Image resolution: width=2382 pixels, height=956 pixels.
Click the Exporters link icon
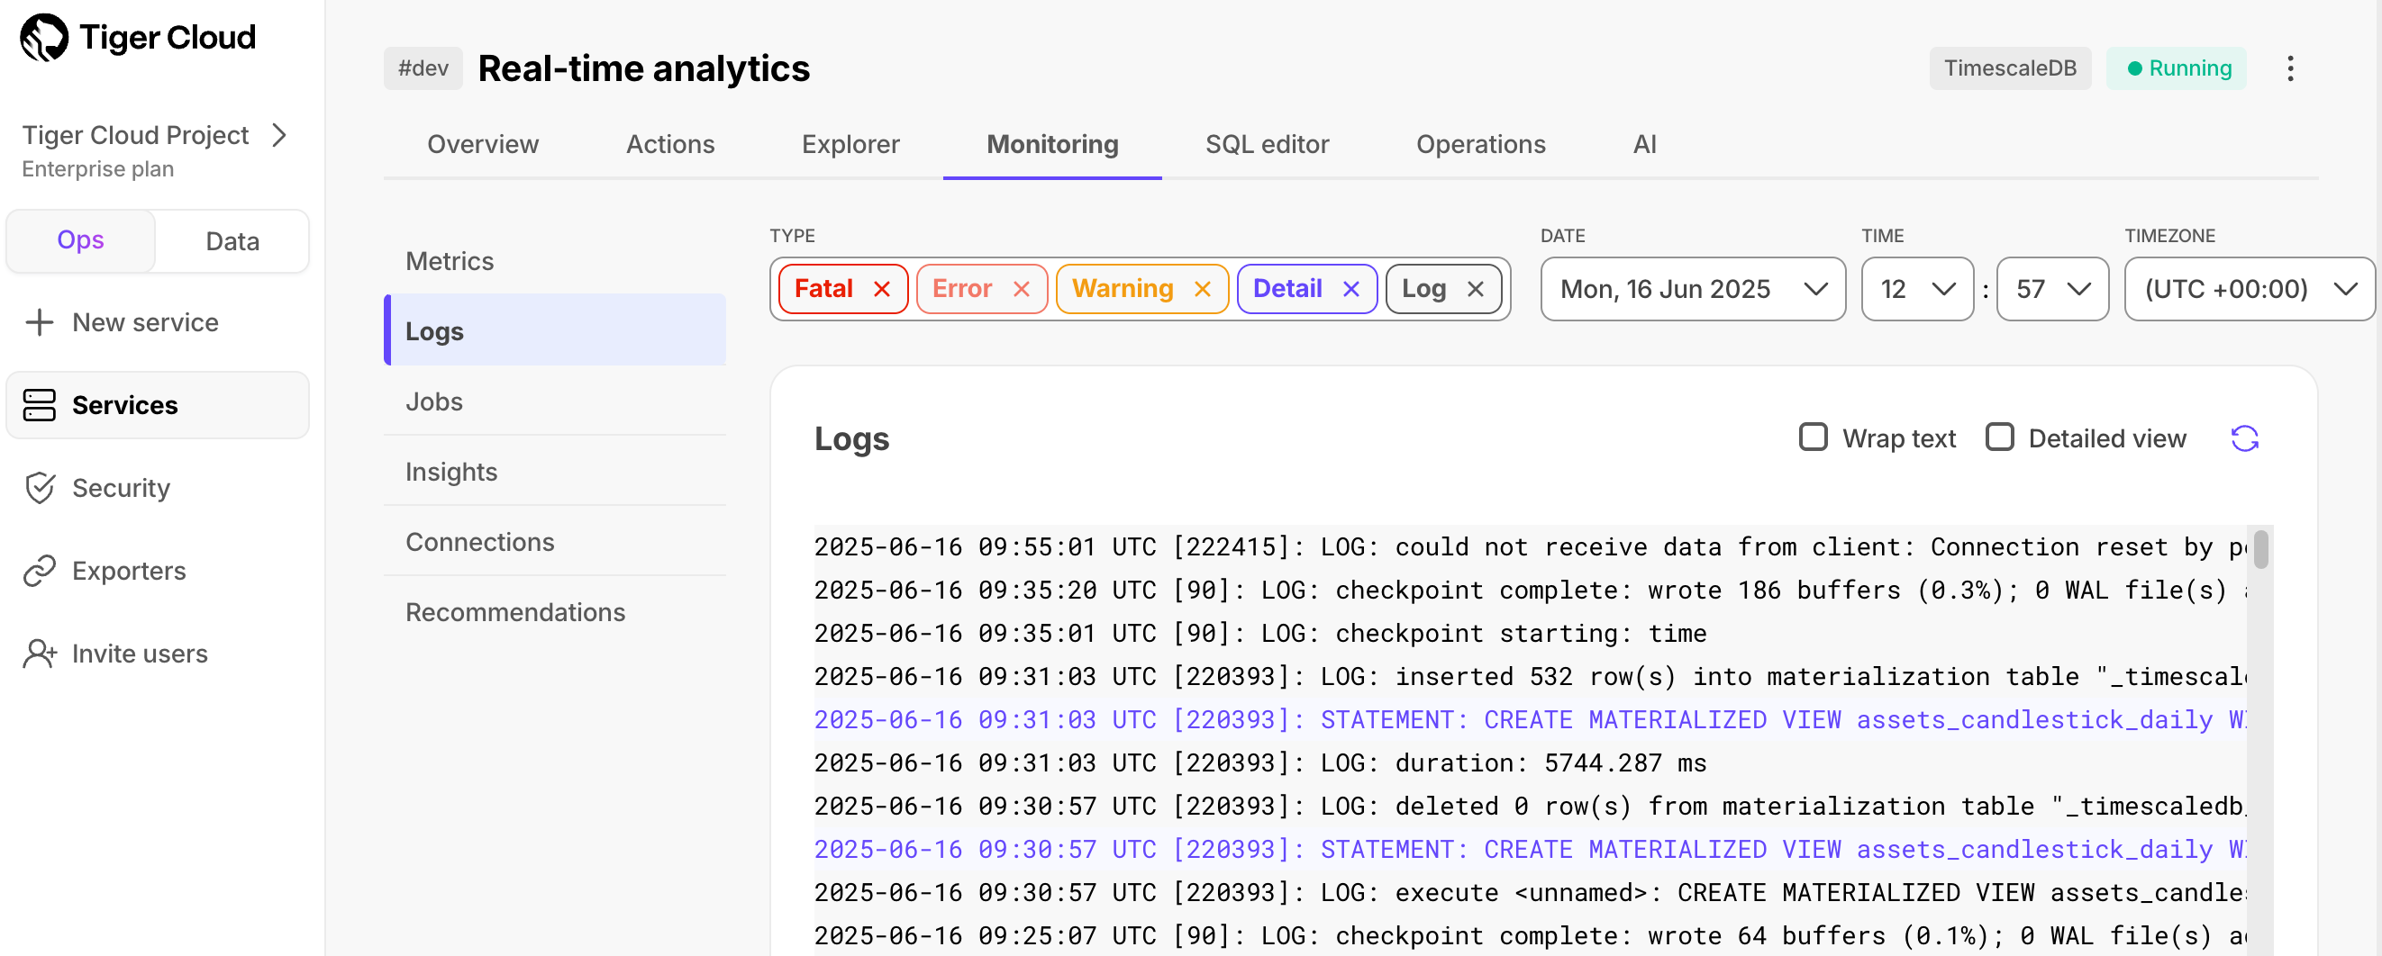coord(40,571)
